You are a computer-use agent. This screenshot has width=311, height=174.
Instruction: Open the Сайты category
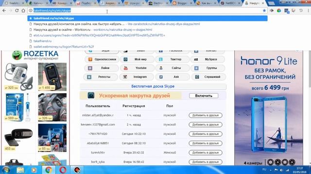[x=172, y=68]
